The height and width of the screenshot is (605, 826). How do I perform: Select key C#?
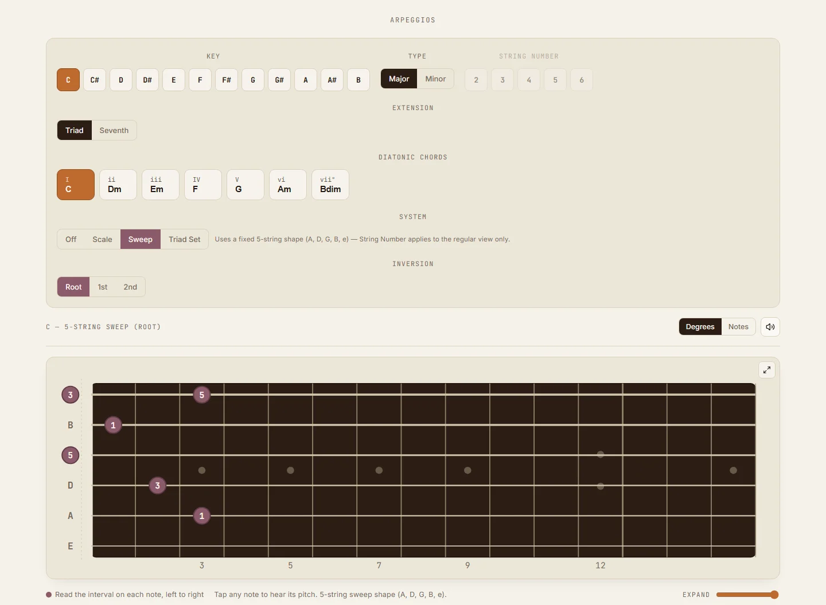95,80
